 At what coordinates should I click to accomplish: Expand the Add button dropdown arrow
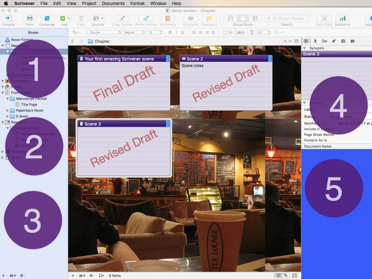pos(69,18)
